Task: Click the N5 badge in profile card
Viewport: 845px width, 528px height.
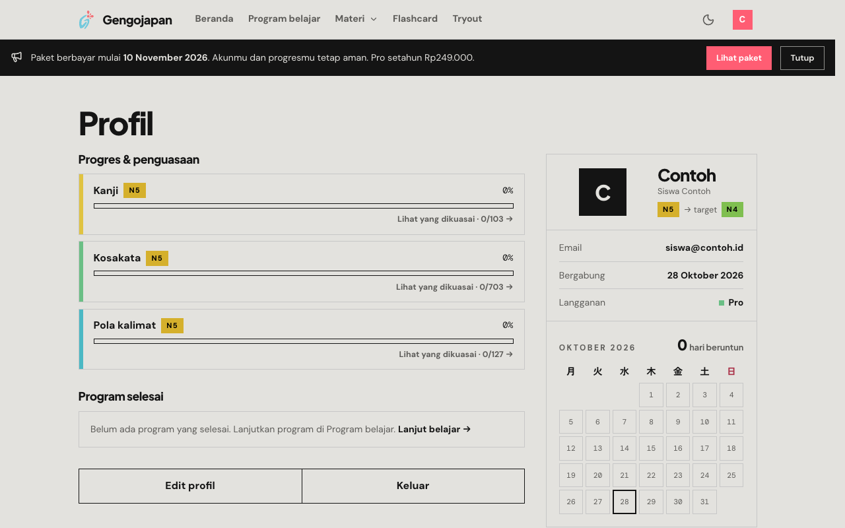Action: coord(668,209)
